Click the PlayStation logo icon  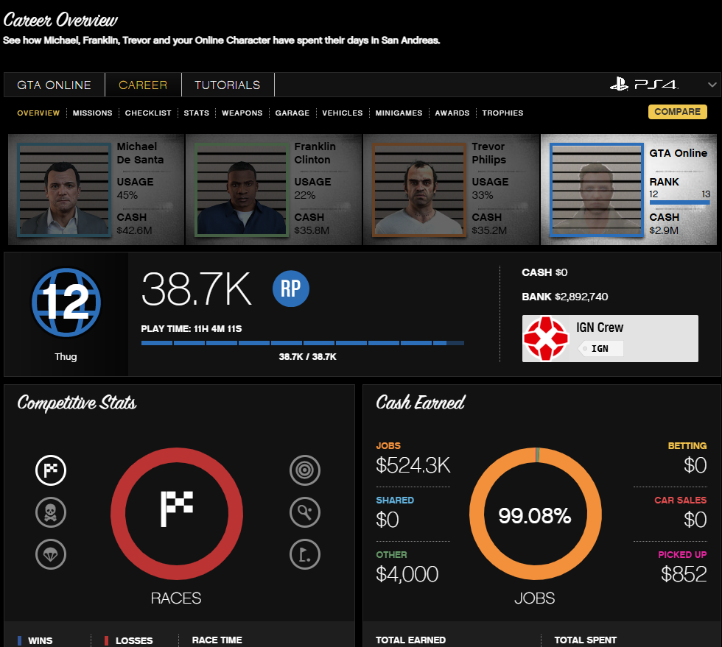pyautogui.click(x=620, y=84)
